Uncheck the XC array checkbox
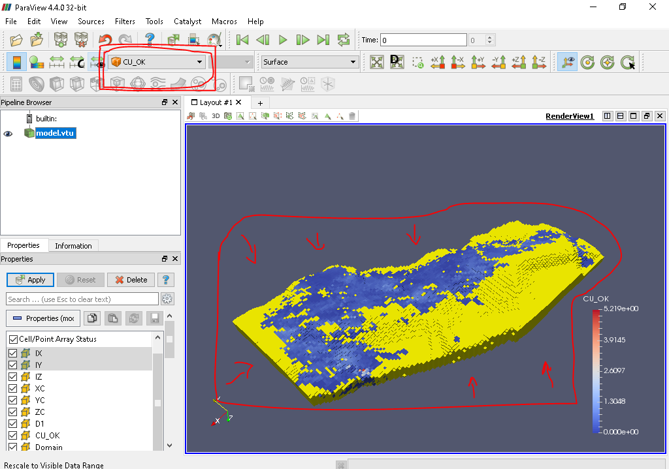 click(13, 389)
